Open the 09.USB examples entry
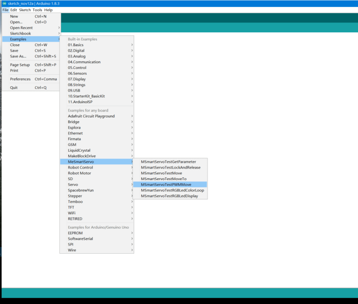Image resolution: width=358 pixels, height=304 pixels. [x=97, y=90]
